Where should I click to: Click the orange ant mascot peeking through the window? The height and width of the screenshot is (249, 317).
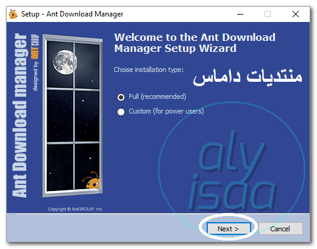pyautogui.click(x=91, y=181)
